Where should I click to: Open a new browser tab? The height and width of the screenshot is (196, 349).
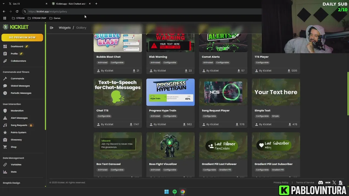tap(96, 4)
